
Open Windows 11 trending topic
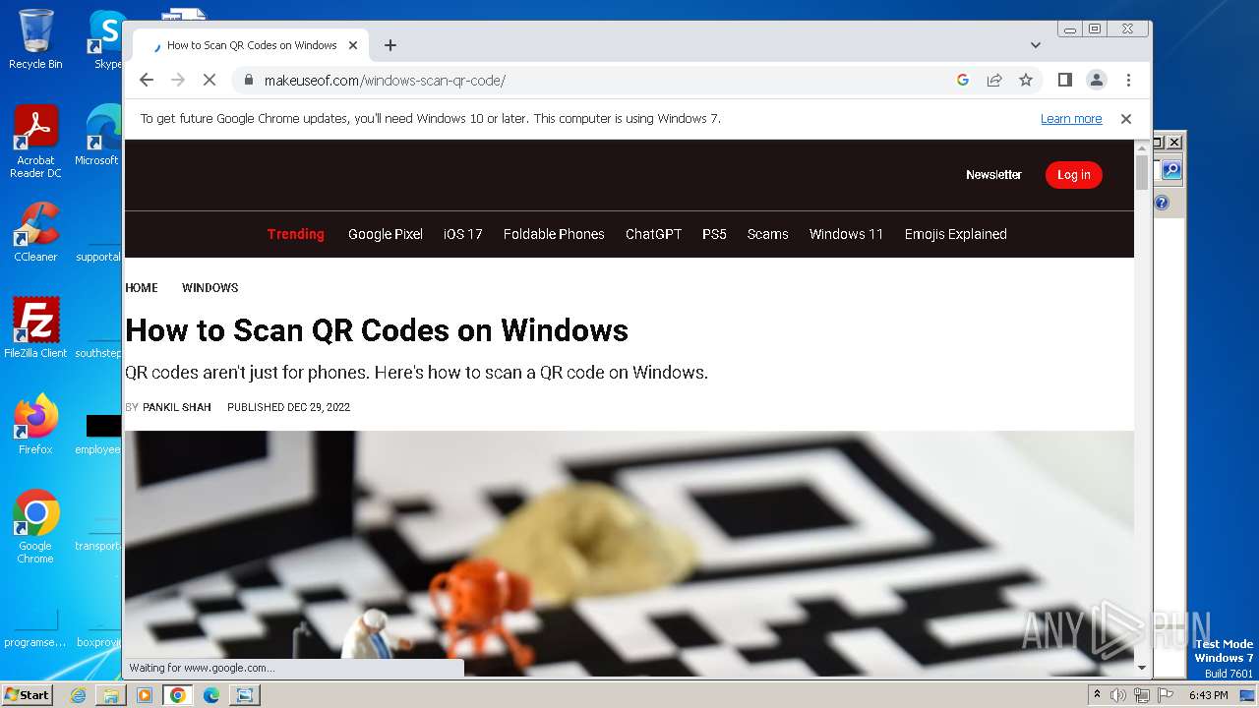pyautogui.click(x=846, y=234)
